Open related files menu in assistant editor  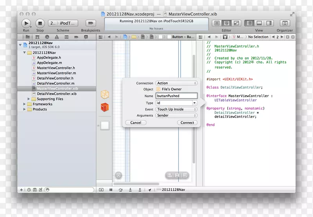point(201,37)
